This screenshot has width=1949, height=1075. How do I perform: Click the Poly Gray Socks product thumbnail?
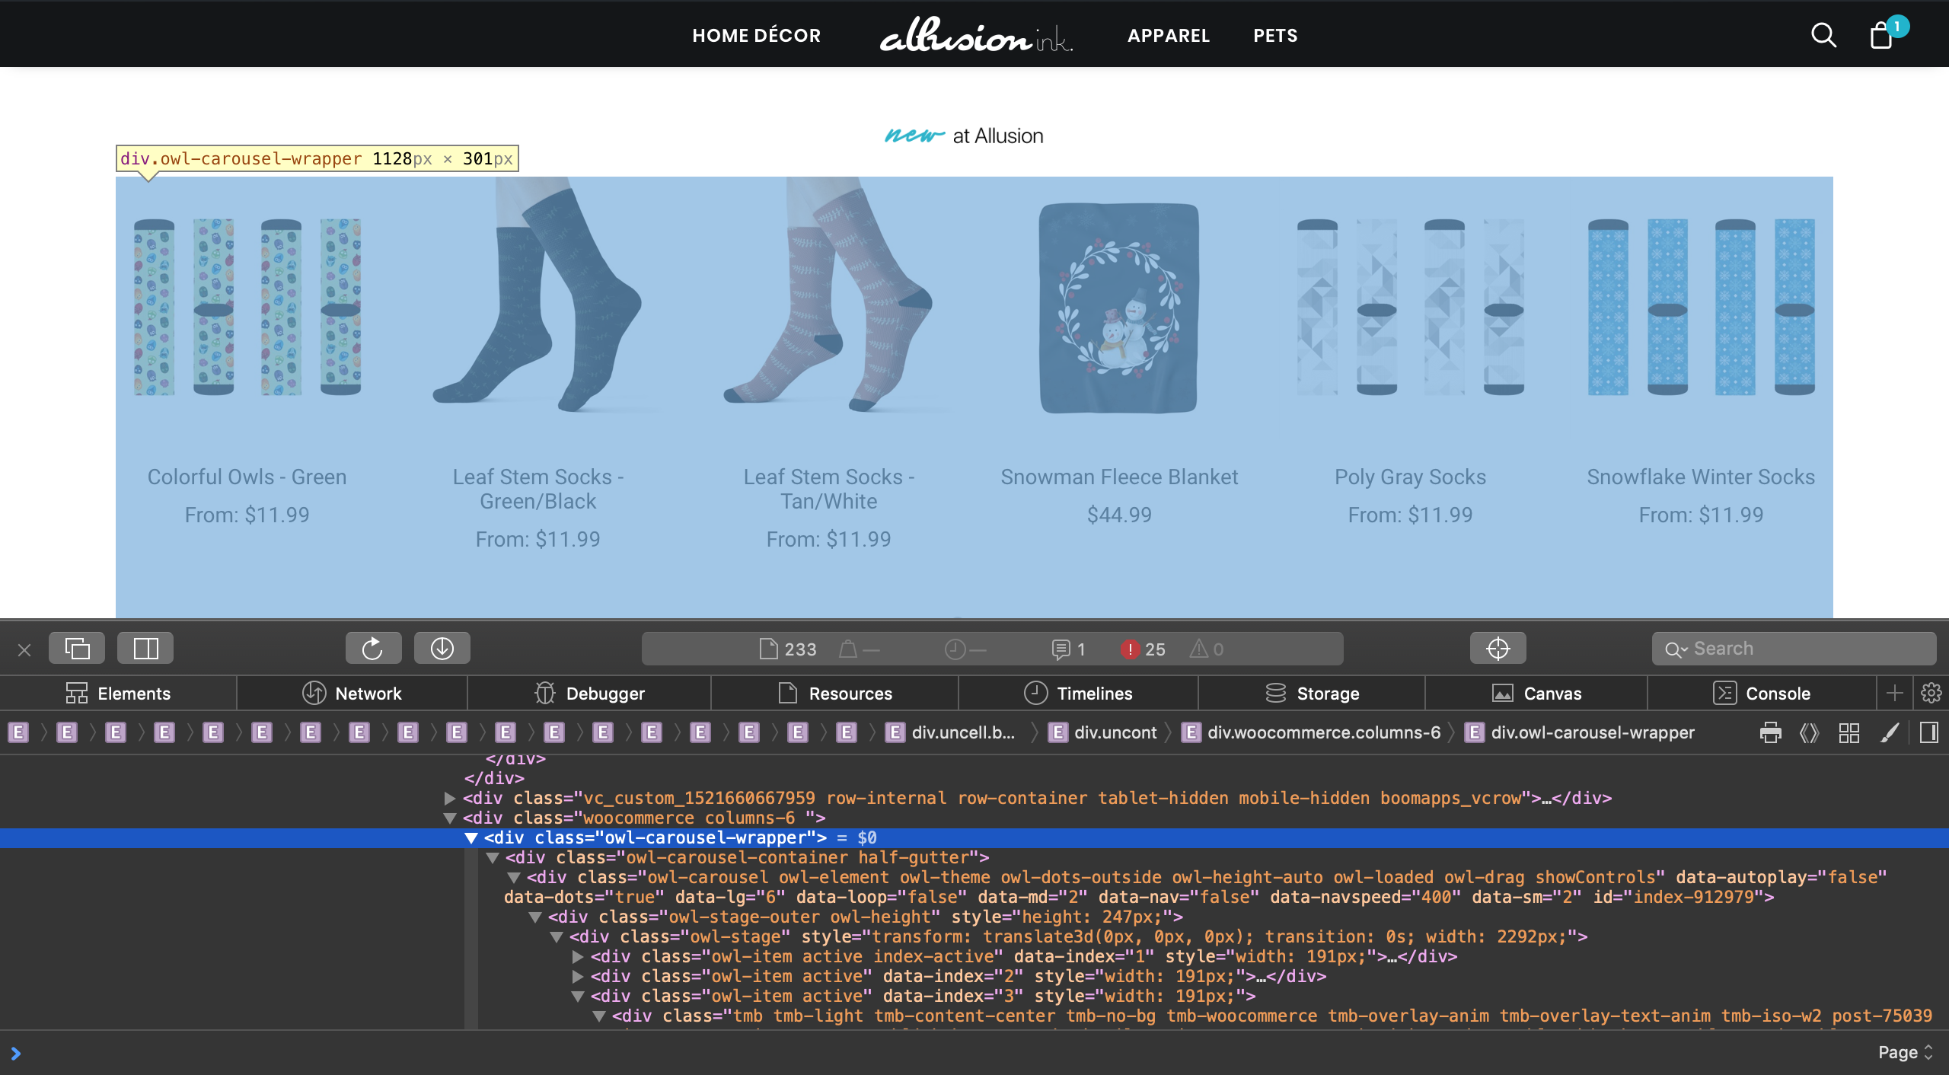click(1410, 307)
